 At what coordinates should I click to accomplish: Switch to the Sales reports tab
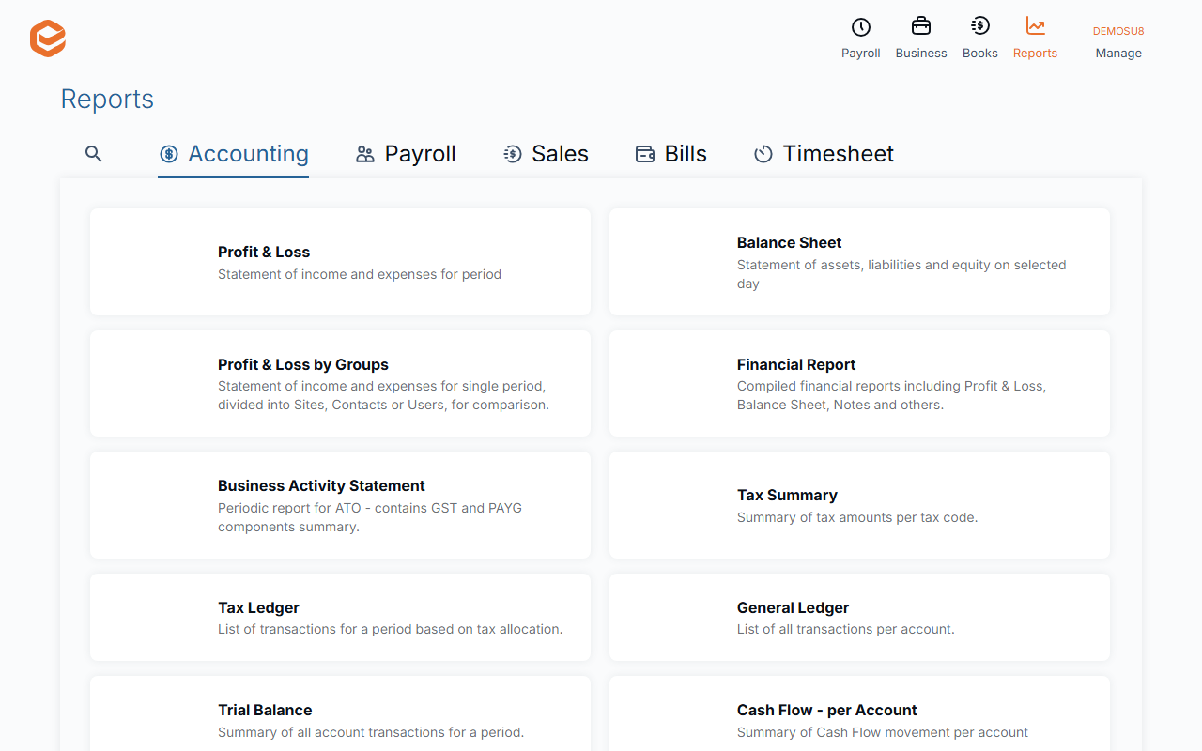coord(546,154)
